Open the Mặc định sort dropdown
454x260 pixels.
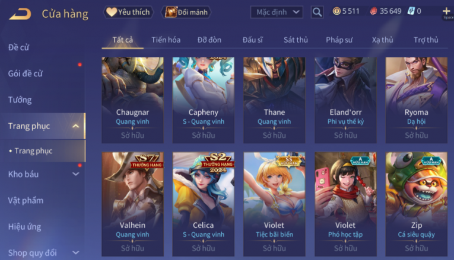click(x=277, y=12)
